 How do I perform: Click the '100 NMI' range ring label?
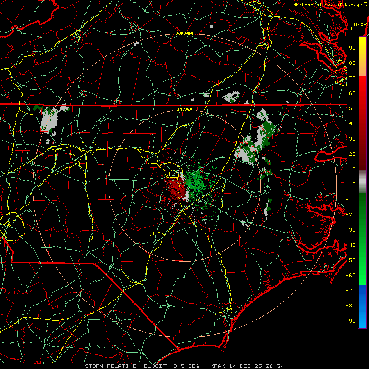click(184, 34)
